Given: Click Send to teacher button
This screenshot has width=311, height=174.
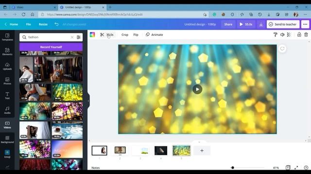Looking at the screenshot, I should (283, 24).
